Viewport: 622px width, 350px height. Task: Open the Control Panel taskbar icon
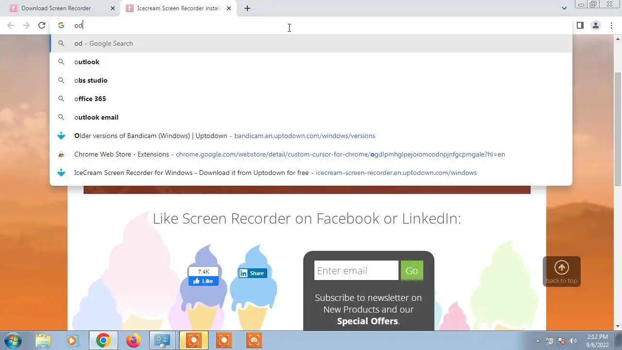[163, 340]
